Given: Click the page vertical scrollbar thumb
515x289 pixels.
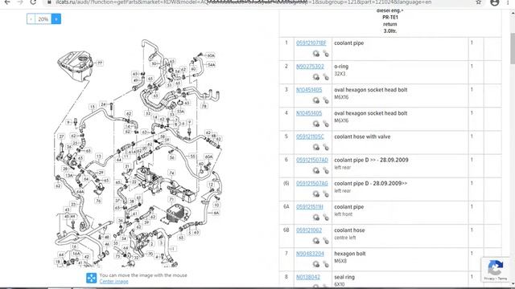Looking at the screenshot, I should [x=512, y=48].
